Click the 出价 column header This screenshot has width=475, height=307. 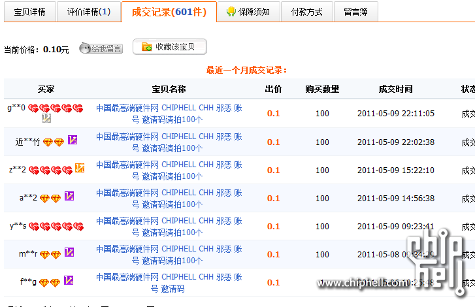pyautogui.click(x=273, y=89)
